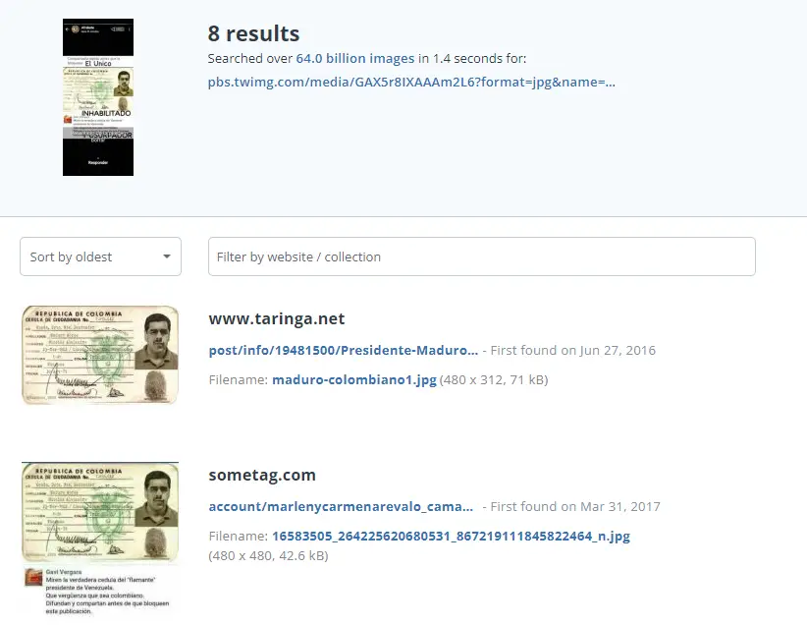View the taringa.net result ID card thumbnail
This screenshot has width=807, height=626.
coord(100,355)
